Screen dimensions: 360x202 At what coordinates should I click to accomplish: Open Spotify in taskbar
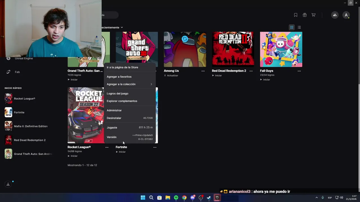(176, 198)
